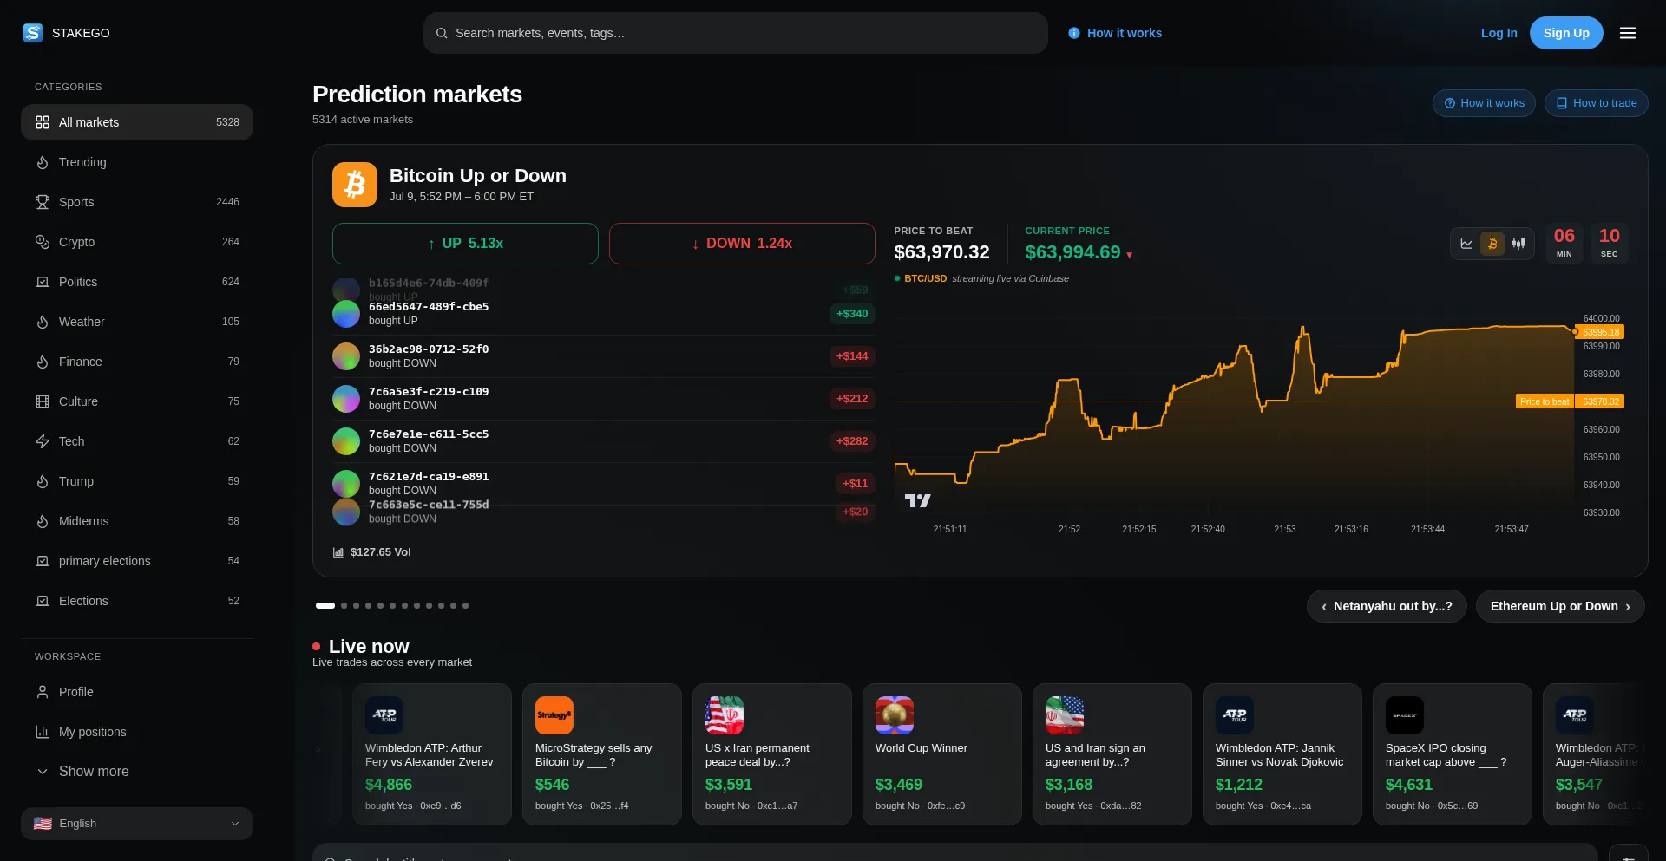Viewport: 1666px width, 861px height.
Task: Click the Log In link
Action: pyautogui.click(x=1499, y=33)
